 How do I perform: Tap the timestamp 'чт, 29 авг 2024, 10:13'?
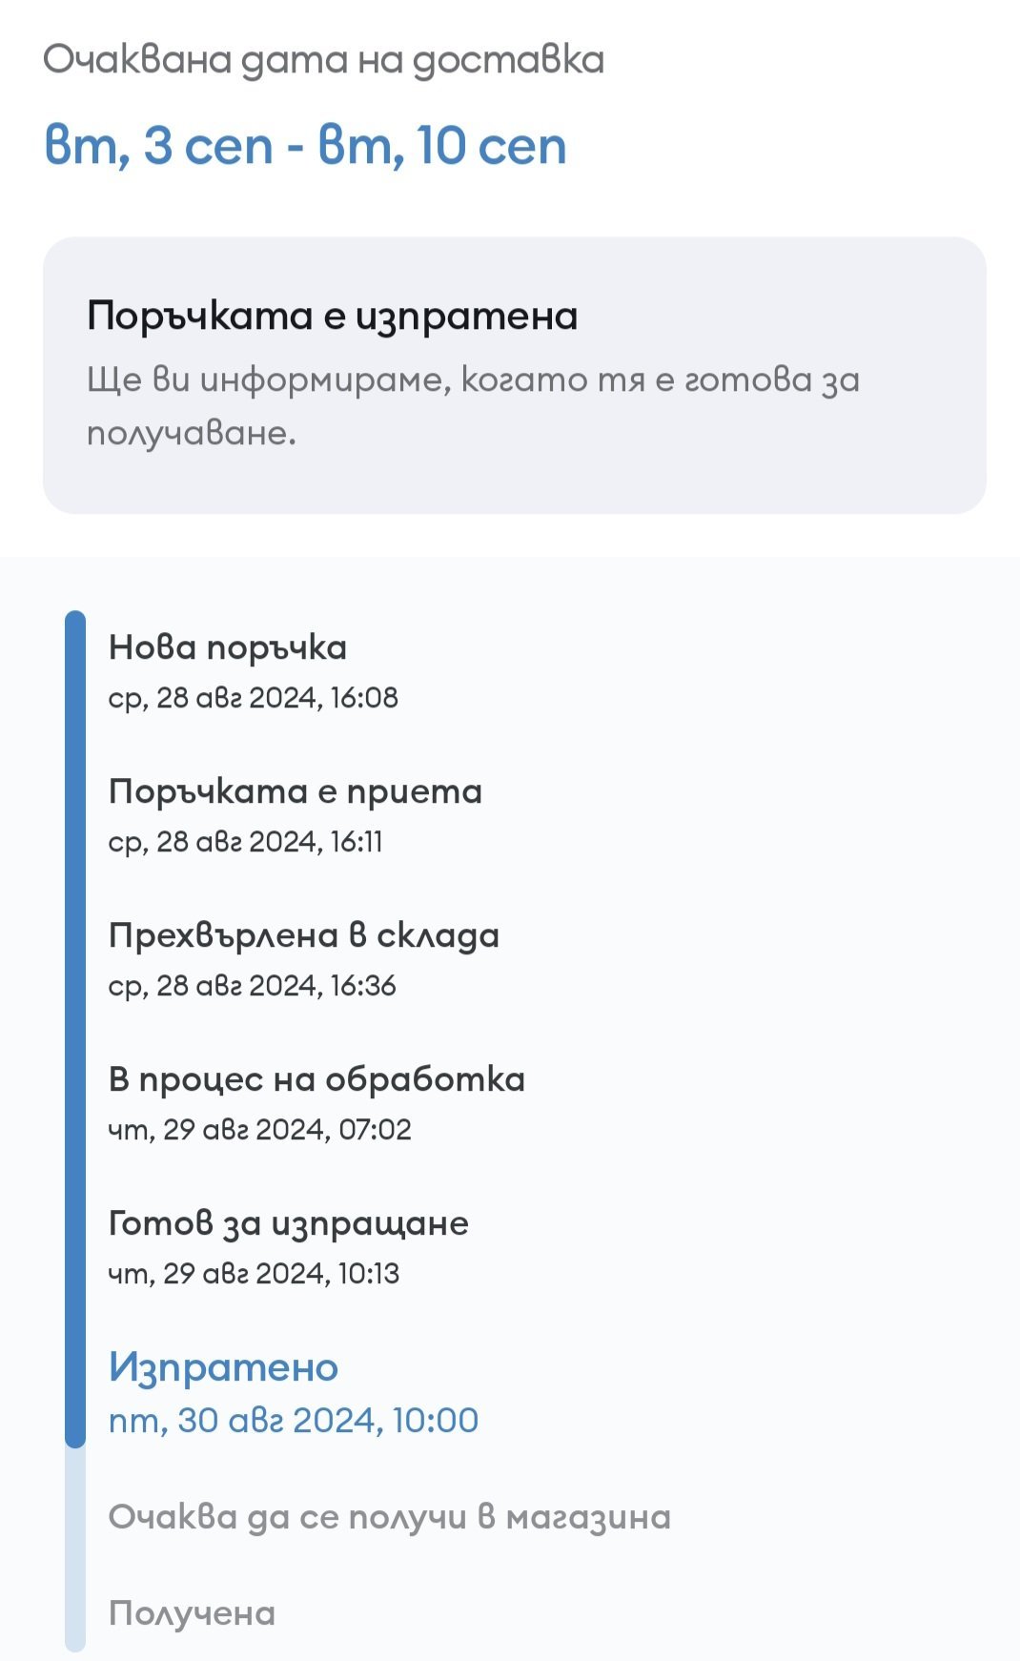[x=254, y=1274]
